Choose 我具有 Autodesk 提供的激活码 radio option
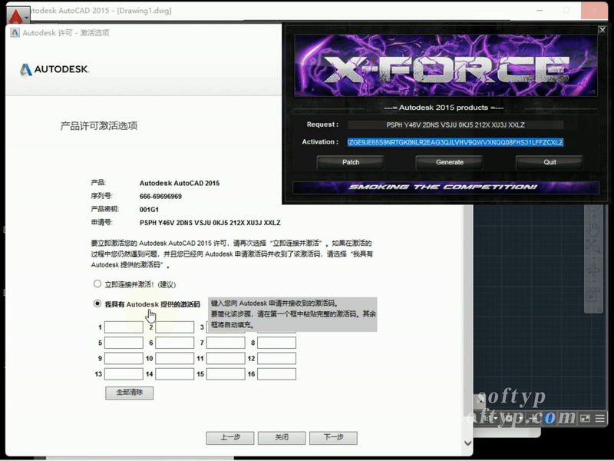The height and width of the screenshot is (461, 614). click(97, 303)
